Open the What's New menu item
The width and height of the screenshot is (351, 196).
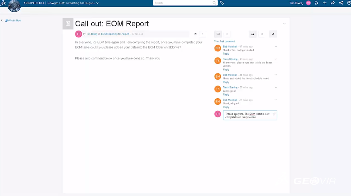coord(13,20)
